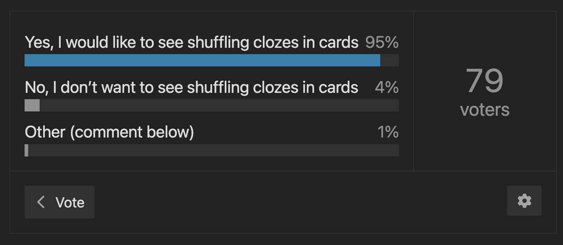Select the 'Yes, I would like to see shuffling clozes' option
The height and width of the screenshot is (245, 563).
click(x=191, y=42)
